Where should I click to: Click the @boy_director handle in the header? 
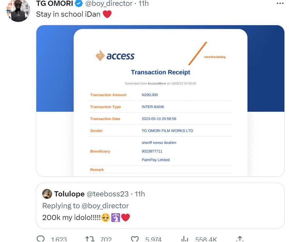click(x=109, y=4)
